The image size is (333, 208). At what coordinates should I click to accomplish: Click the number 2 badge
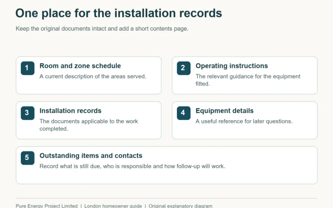(184, 68)
